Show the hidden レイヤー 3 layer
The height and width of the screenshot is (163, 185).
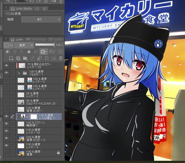click(x=6, y=80)
